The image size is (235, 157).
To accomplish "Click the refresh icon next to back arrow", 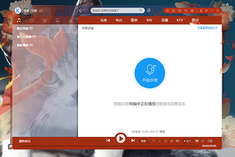I will click(87, 10).
